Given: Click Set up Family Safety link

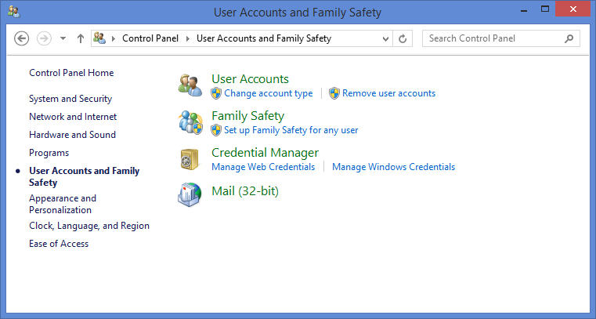Looking at the screenshot, I should coord(291,130).
